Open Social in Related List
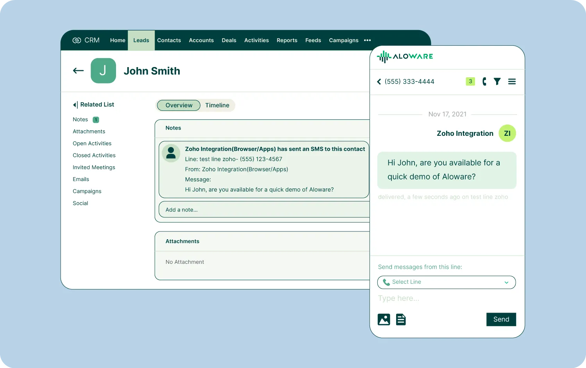The width and height of the screenshot is (586, 368). [80, 203]
